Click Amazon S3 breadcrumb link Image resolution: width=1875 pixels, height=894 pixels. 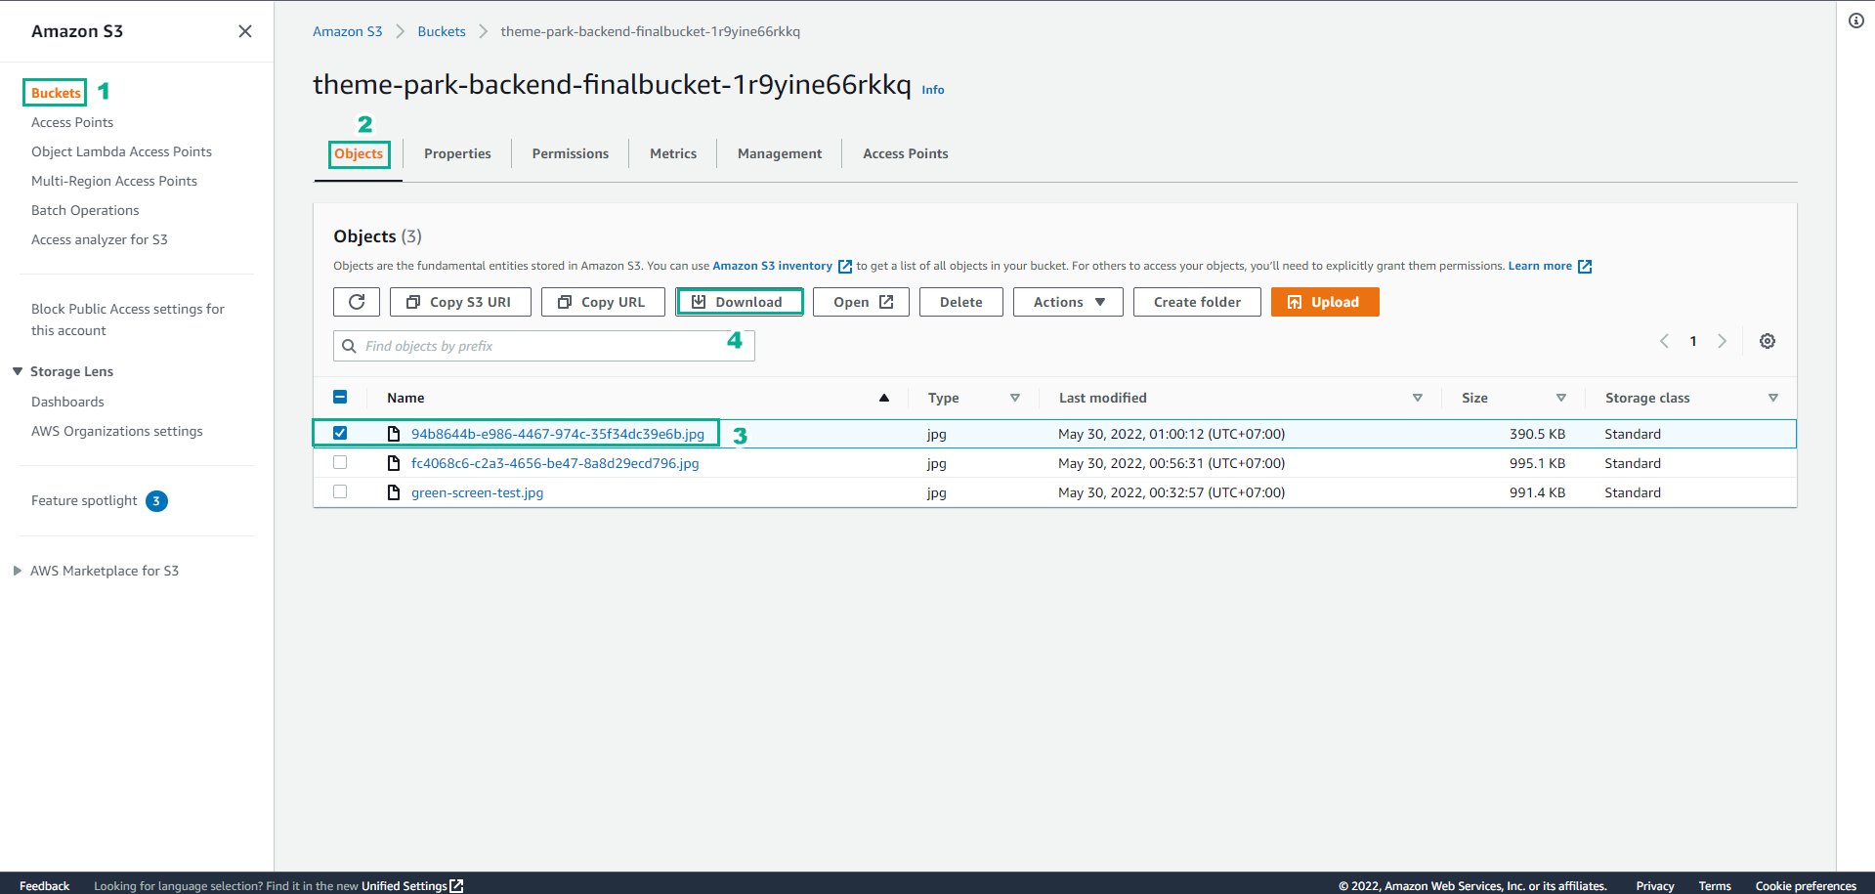pyautogui.click(x=347, y=31)
